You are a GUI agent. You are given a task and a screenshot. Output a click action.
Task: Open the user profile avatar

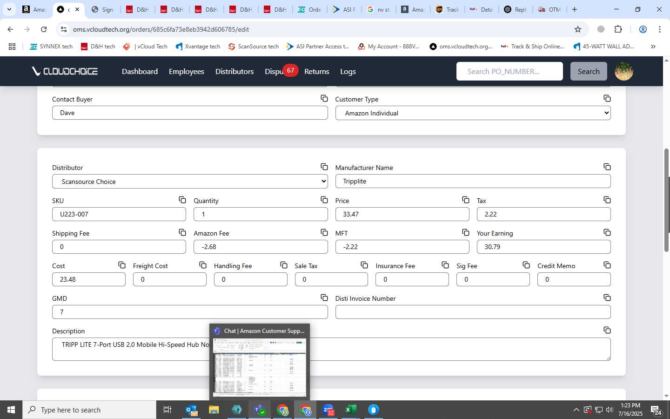click(624, 71)
